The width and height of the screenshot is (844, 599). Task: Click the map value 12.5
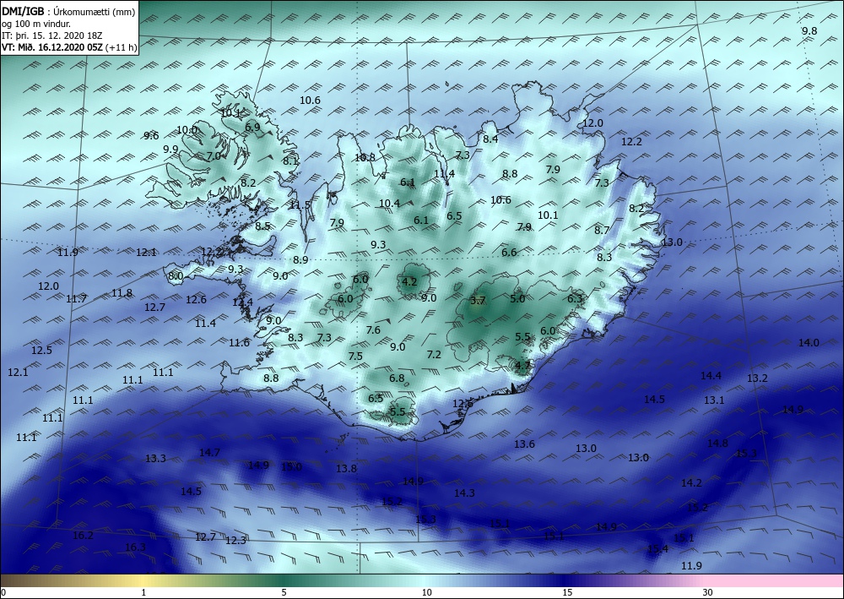[x=41, y=350]
